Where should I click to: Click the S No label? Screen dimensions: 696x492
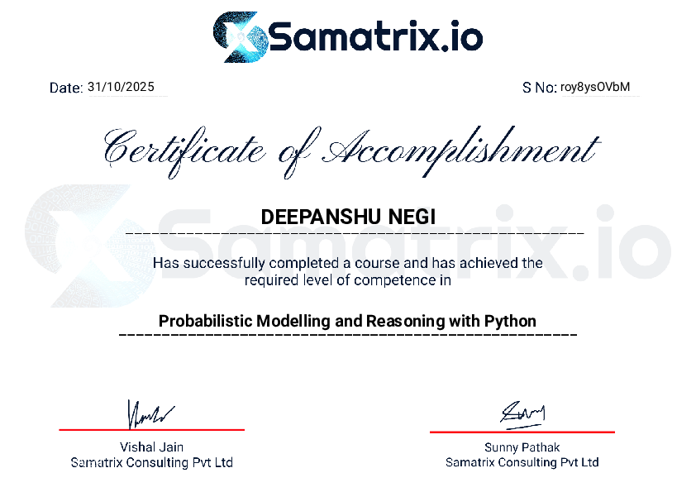pyautogui.click(x=539, y=88)
